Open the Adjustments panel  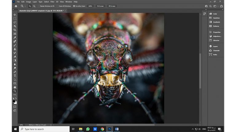click(x=215, y=36)
